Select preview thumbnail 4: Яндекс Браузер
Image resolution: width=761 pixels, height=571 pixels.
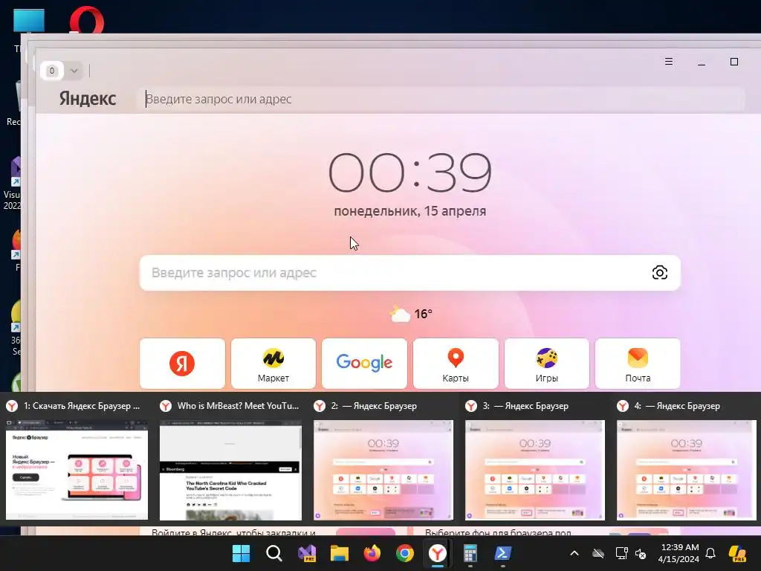click(x=686, y=470)
